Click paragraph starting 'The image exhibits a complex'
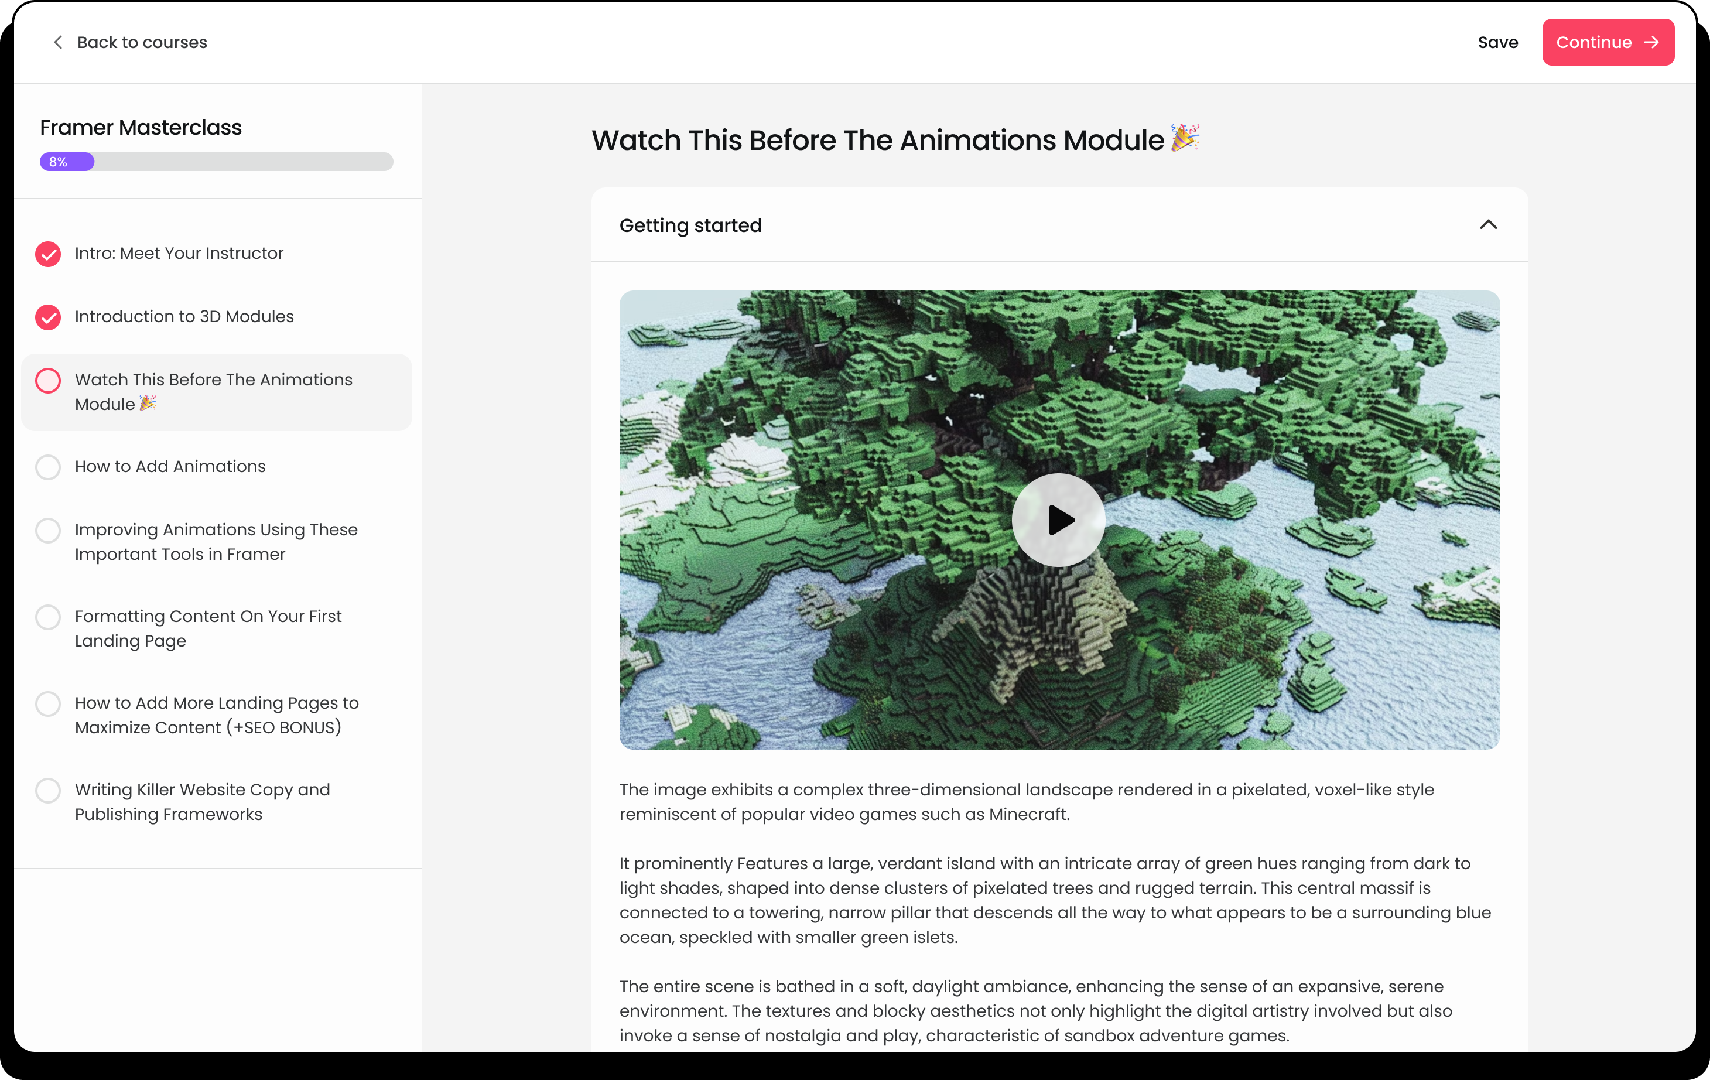 pyautogui.click(x=1027, y=802)
